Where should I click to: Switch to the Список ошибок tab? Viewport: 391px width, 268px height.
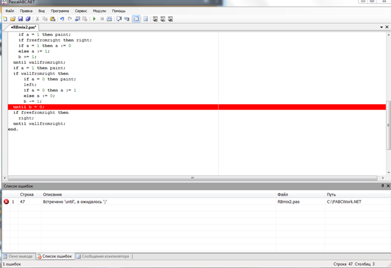[x=55, y=256]
